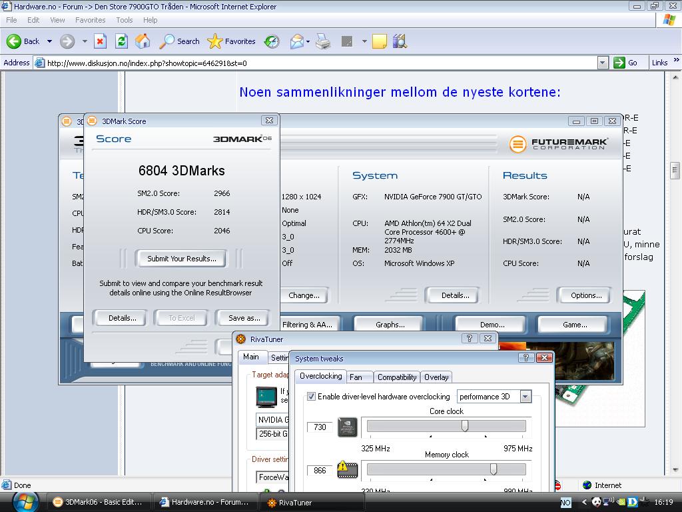The height and width of the screenshot is (512, 682).
Task: Click the green Go arrow button
Action: (x=619, y=63)
